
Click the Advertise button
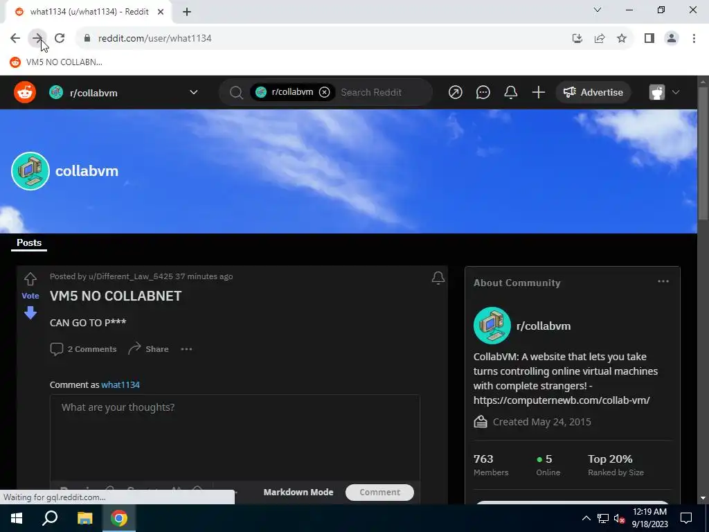pyautogui.click(x=593, y=92)
